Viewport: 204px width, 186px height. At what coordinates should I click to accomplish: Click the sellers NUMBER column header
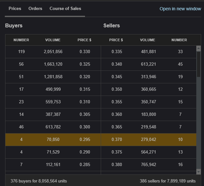(x=179, y=40)
